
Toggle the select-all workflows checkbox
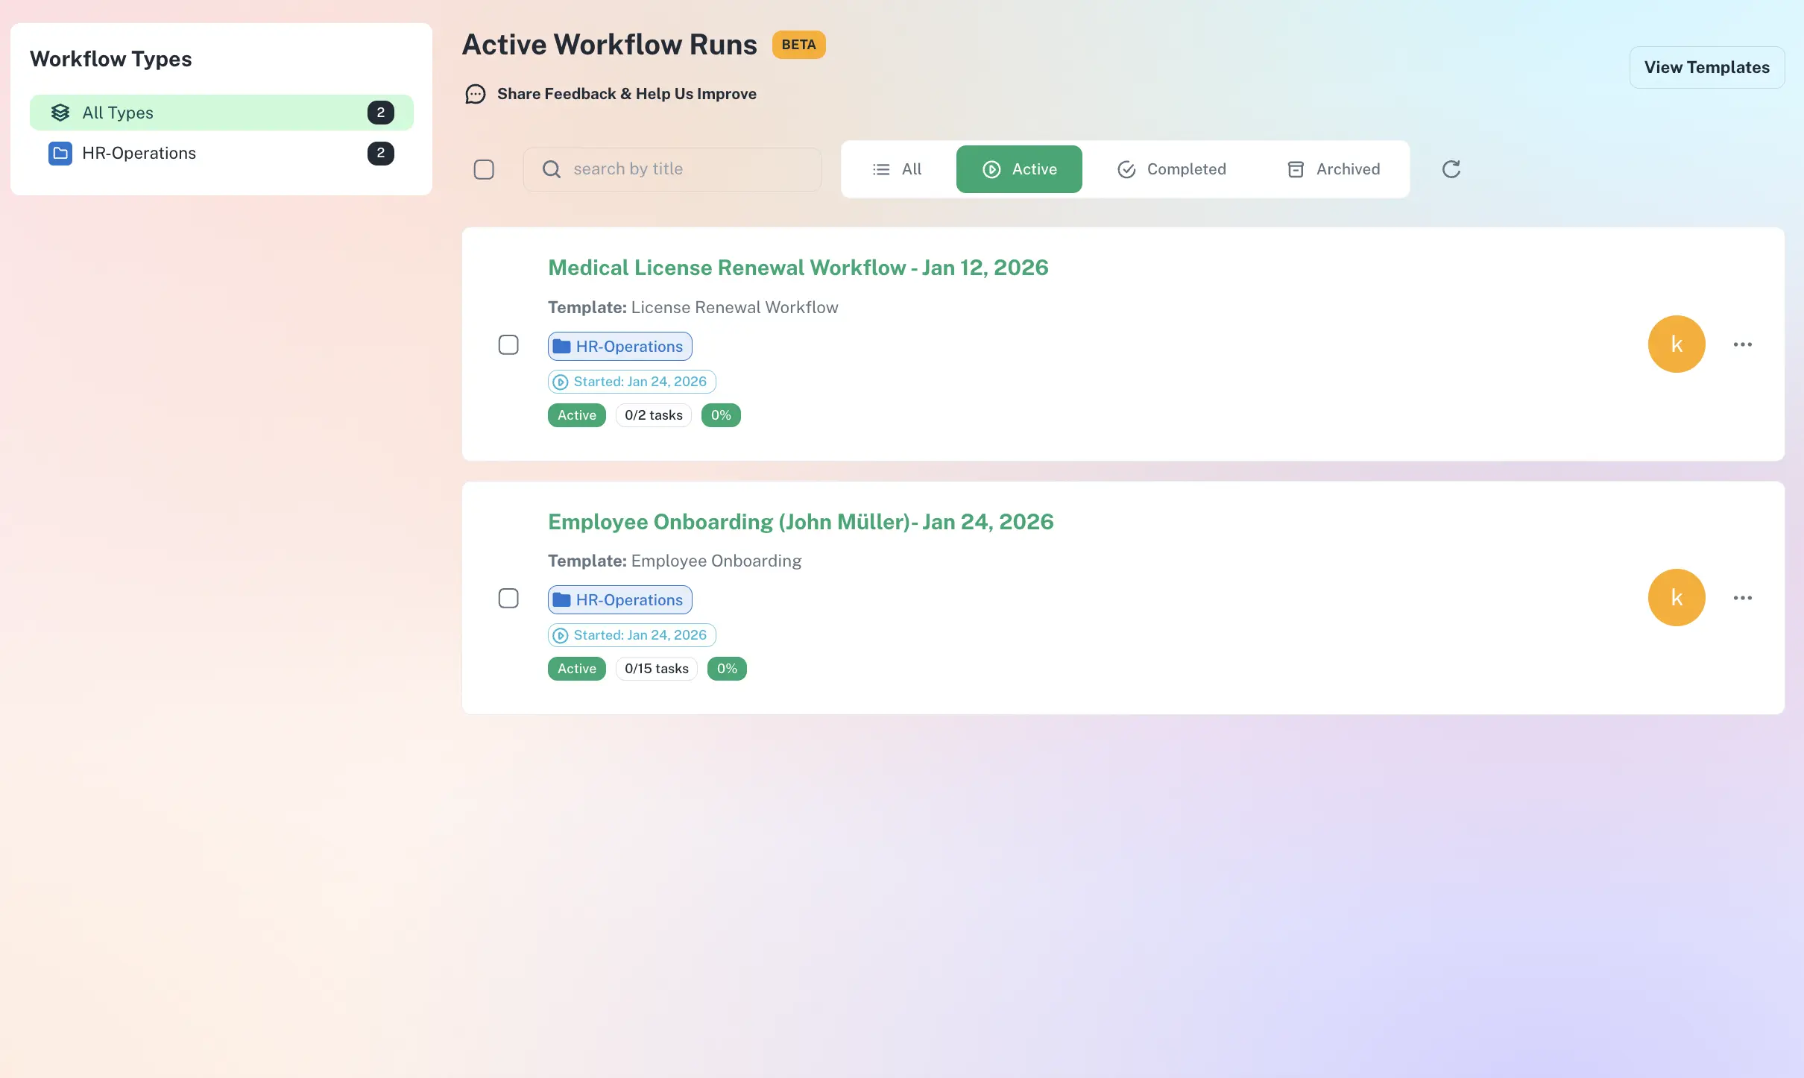pos(484,169)
